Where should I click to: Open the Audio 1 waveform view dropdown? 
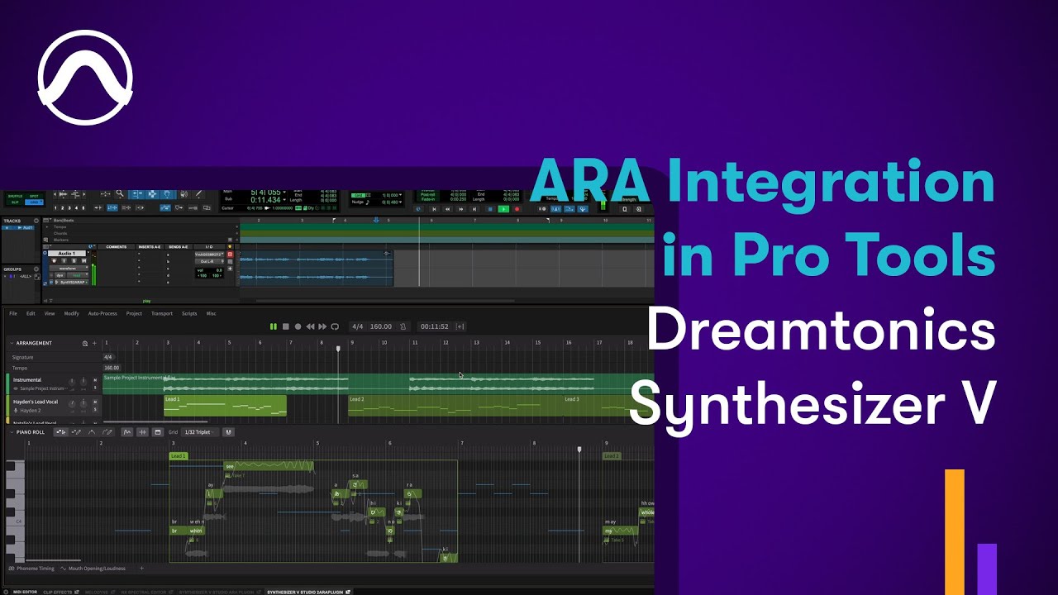(x=69, y=269)
